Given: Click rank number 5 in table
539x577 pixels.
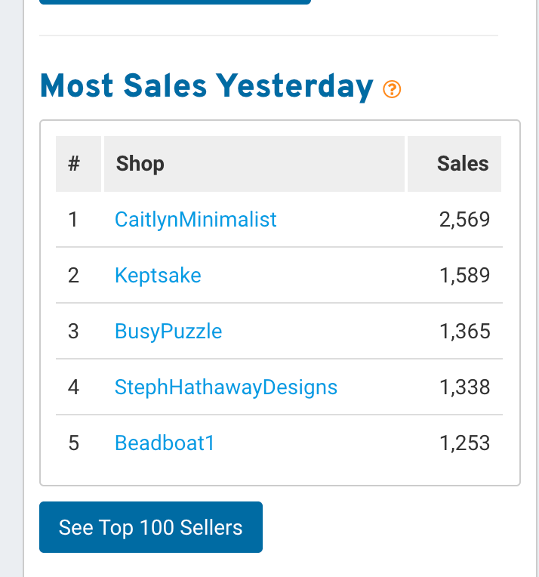Looking at the screenshot, I should pos(73,443).
